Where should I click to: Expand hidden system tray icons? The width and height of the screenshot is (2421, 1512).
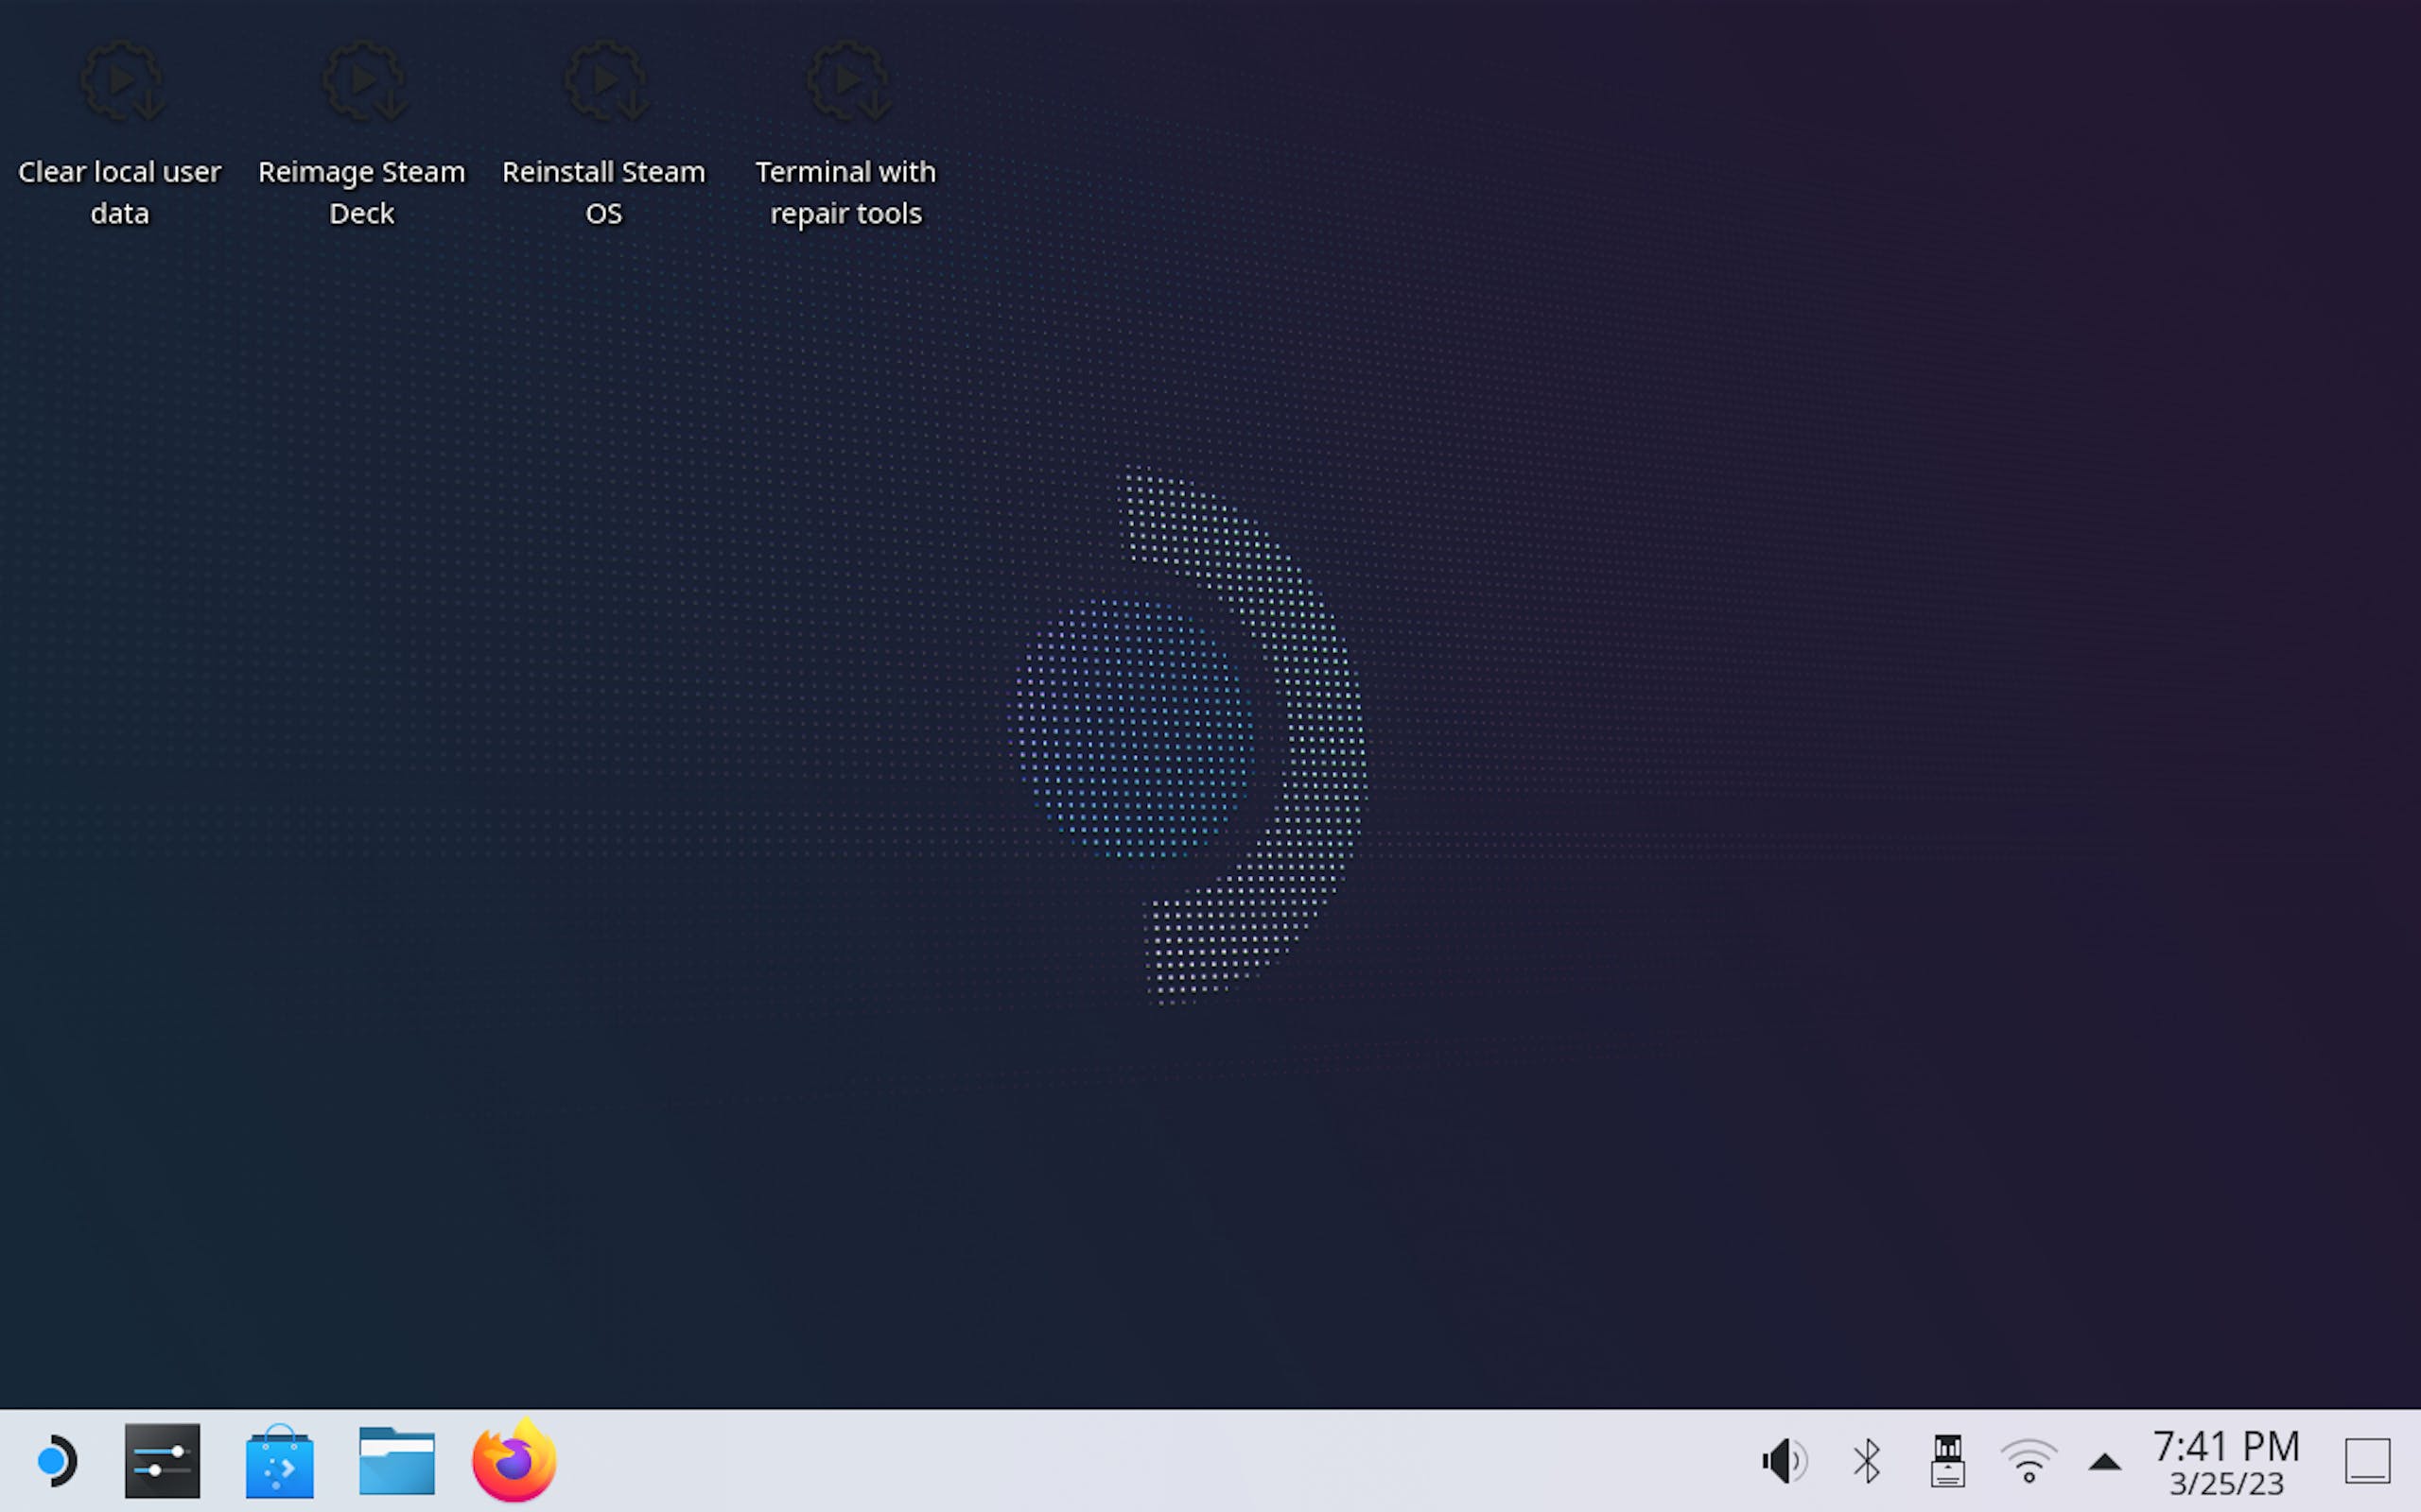[x=2105, y=1462]
